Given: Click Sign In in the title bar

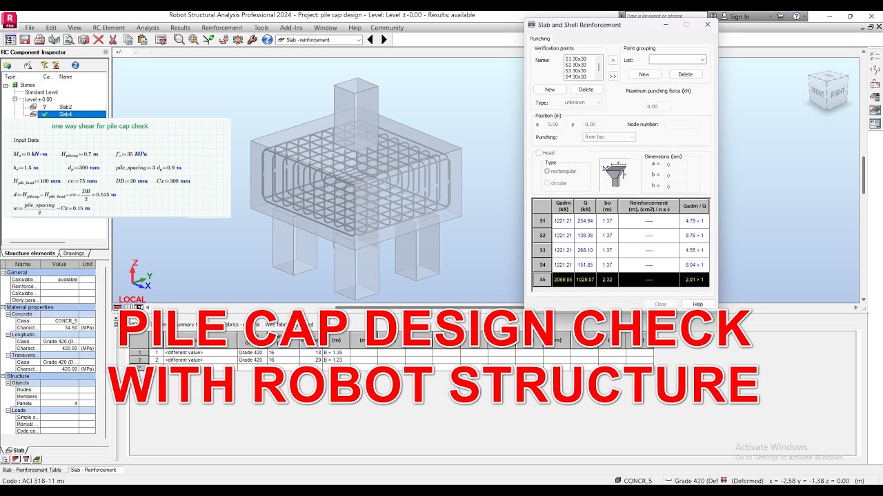Looking at the screenshot, I should tap(740, 16).
